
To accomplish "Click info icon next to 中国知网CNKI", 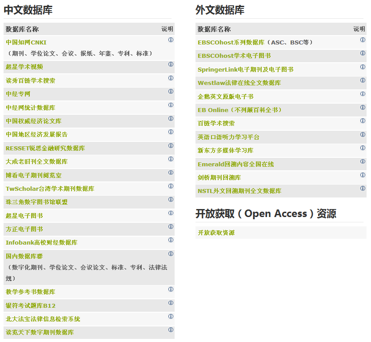I will tap(171, 40).
